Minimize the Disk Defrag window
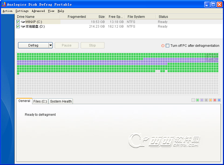This screenshot has height=165, width=224. [207, 5]
